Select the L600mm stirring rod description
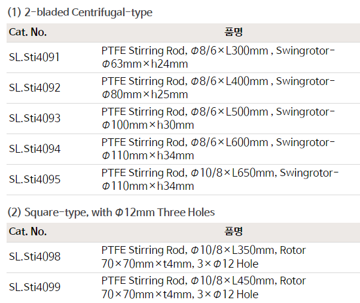Viewport: 360px width, 303px height. pos(218,149)
